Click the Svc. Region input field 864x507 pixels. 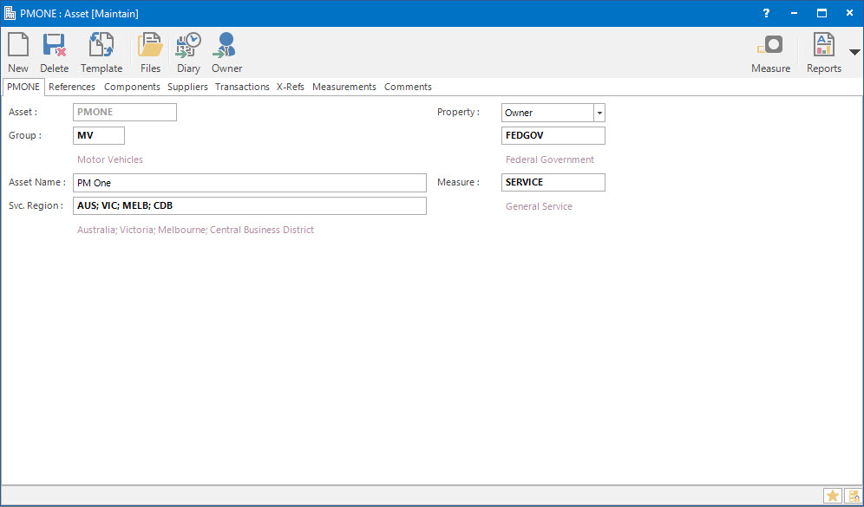click(x=250, y=206)
